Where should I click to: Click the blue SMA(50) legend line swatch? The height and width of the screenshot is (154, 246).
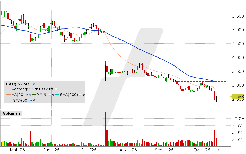click(10, 100)
